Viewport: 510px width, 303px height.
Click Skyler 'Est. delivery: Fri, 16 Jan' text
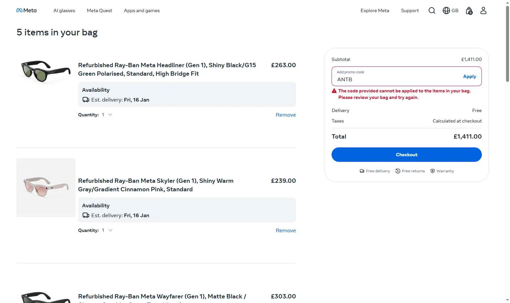pyautogui.click(x=120, y=216)
